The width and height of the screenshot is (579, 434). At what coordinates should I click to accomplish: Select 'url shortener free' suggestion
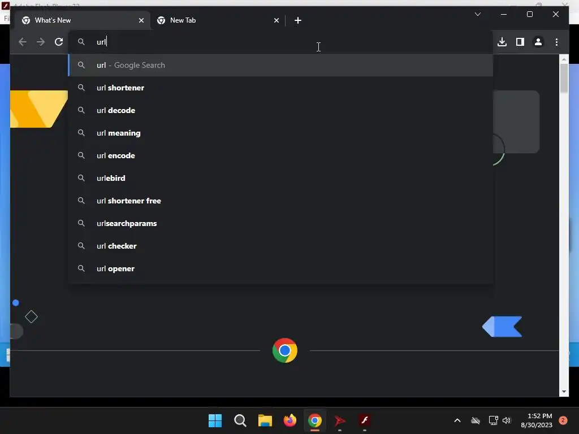pyautogui.click(x=280, y=201)
